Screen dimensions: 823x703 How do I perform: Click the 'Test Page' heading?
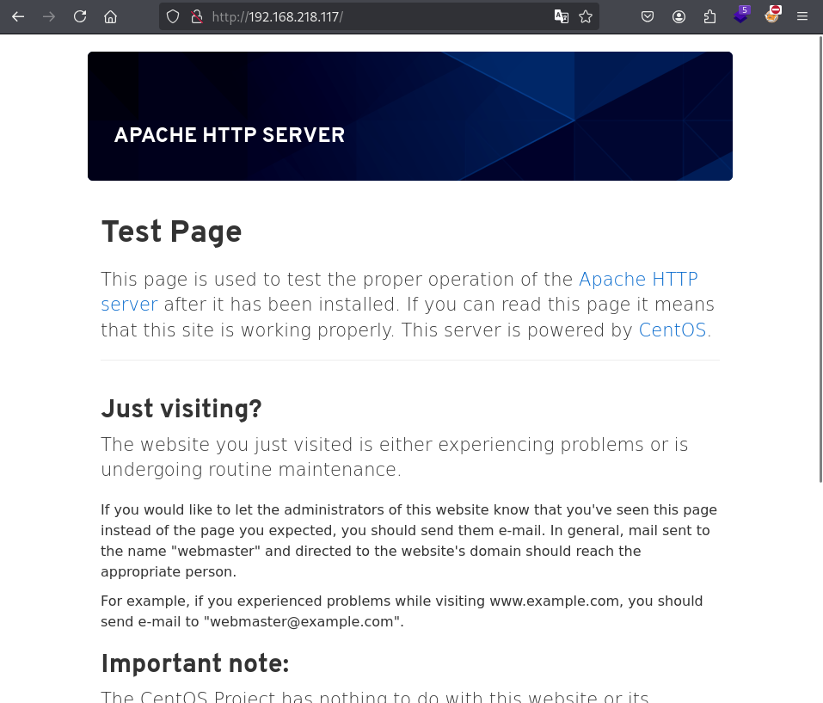pos(172,232)
